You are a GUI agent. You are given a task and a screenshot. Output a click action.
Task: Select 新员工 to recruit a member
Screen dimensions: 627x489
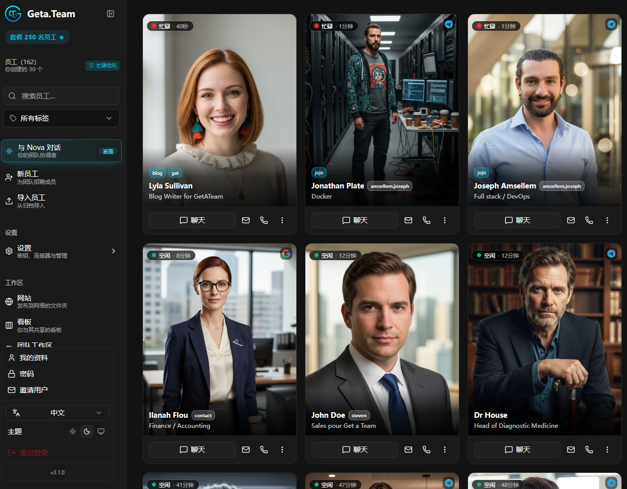click(61, 177)
